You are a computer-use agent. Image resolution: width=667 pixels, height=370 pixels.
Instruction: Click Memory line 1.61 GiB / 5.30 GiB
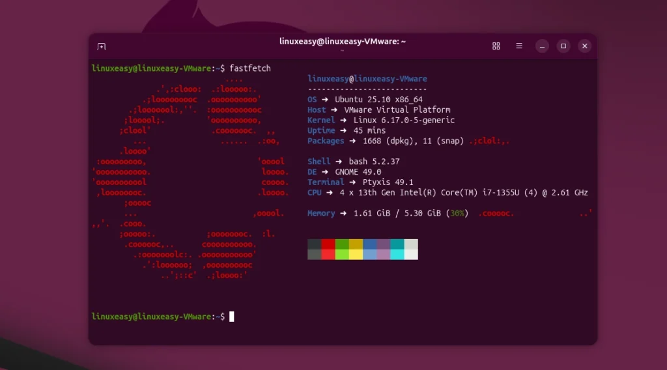[x=388, y=213]
